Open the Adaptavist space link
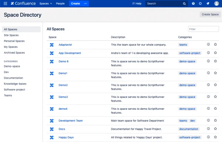 [65, 45]
